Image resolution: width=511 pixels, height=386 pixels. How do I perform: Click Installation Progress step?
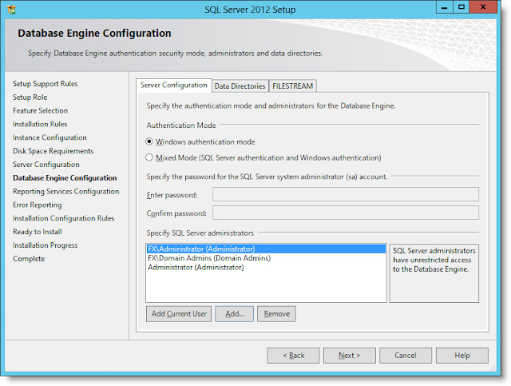tap(46, 245)
